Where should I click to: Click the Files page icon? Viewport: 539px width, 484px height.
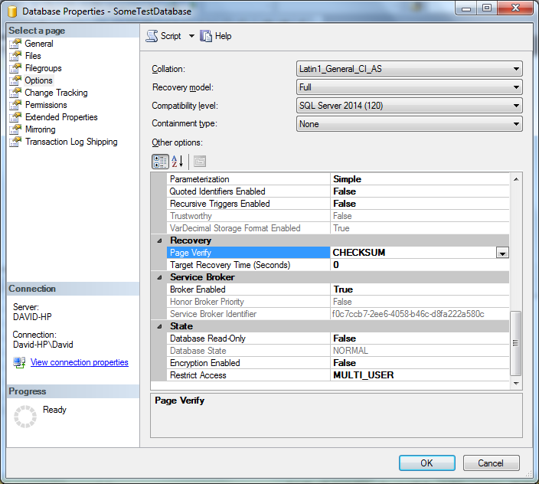(15, 56)
